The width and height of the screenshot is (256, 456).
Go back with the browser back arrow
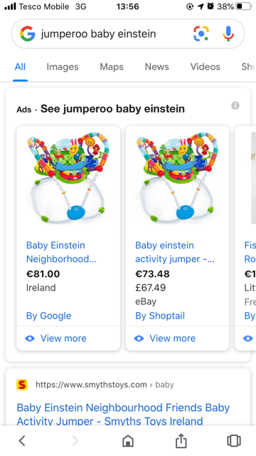tap(22, 440)
